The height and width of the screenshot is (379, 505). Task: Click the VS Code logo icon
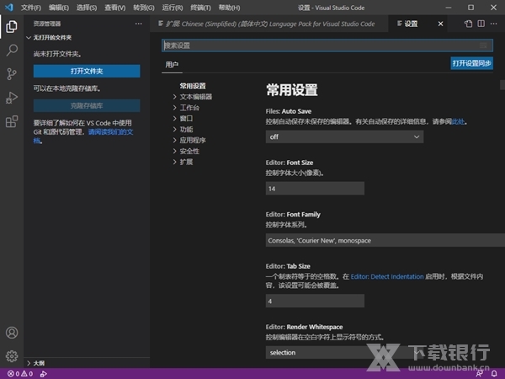click(9, 7)
